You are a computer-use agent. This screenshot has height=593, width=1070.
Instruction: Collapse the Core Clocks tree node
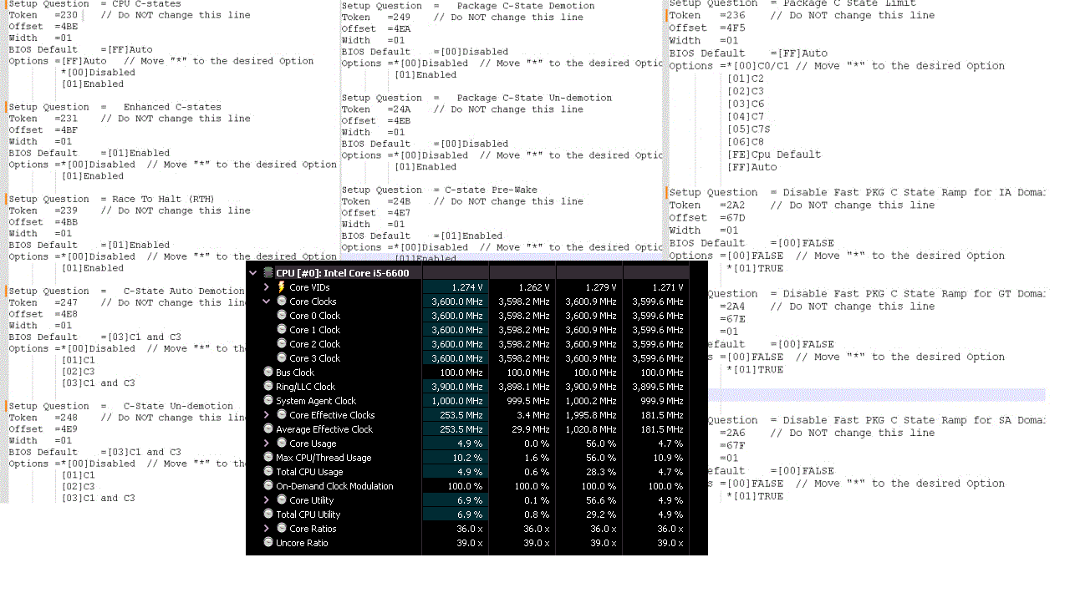[x=267, y=302]
